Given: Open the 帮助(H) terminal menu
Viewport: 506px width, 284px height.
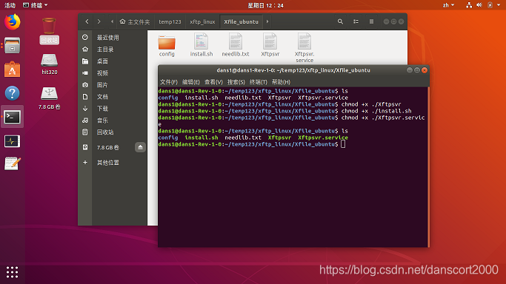Looking at the screenshot, I should (x=281, y=82).
